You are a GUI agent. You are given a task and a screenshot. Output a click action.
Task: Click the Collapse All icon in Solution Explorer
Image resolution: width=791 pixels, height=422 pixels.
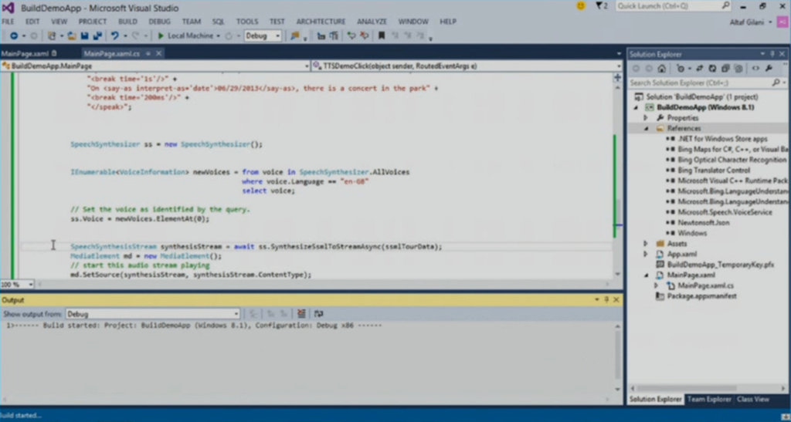coord(725,69)
